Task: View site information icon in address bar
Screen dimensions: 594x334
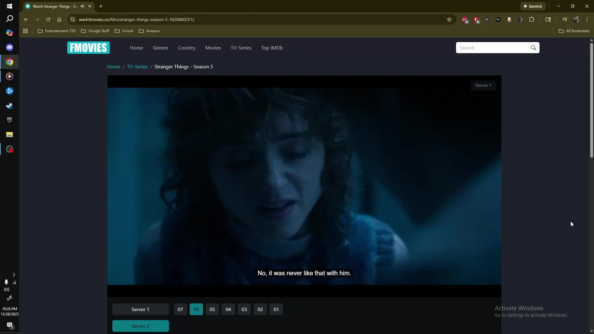Action: [72, 19]
